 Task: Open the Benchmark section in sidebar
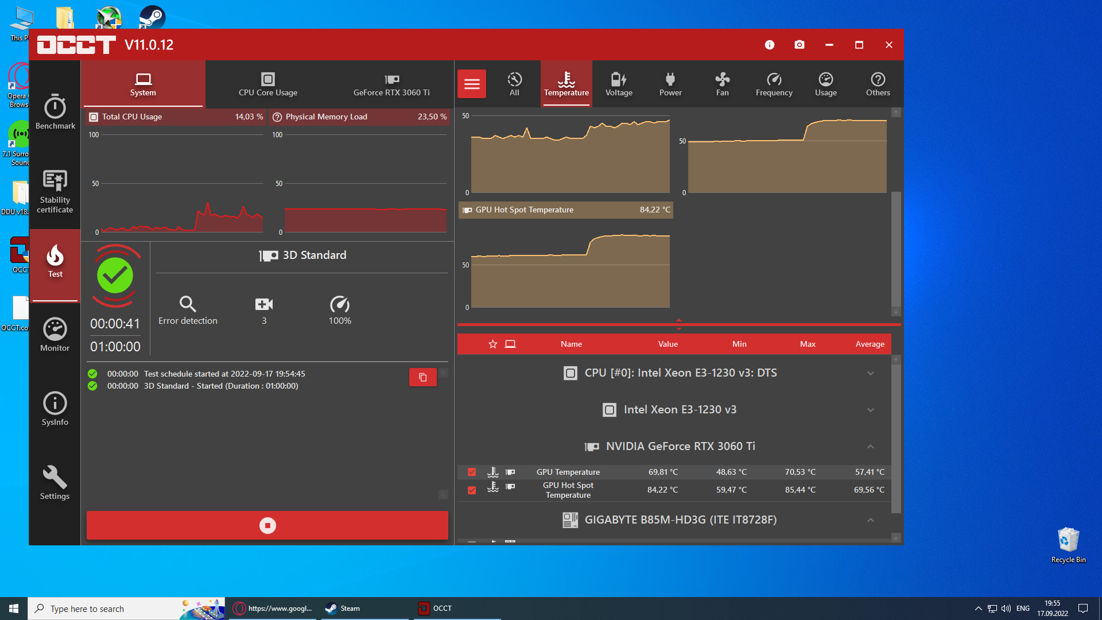[x=55, y=113]
